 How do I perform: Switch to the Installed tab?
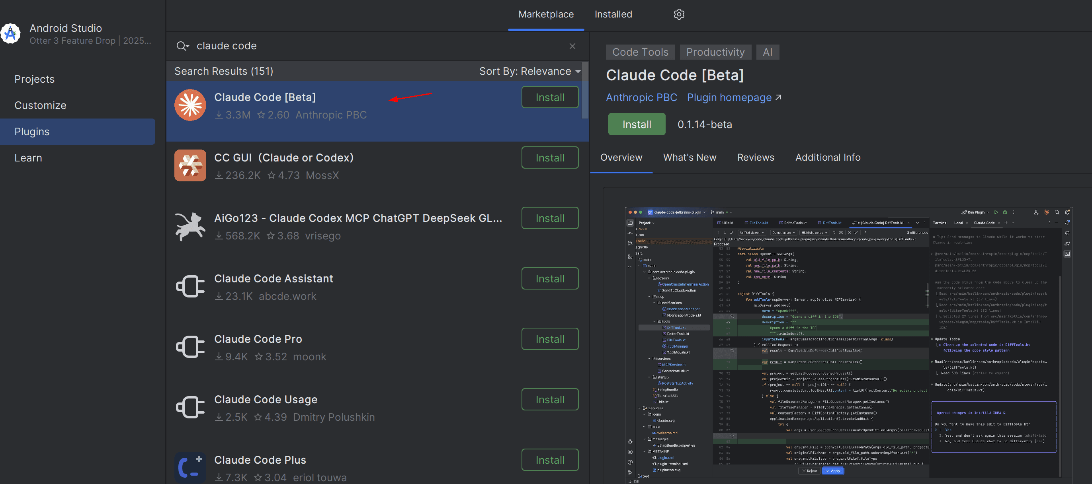click(x=613, y=14)
